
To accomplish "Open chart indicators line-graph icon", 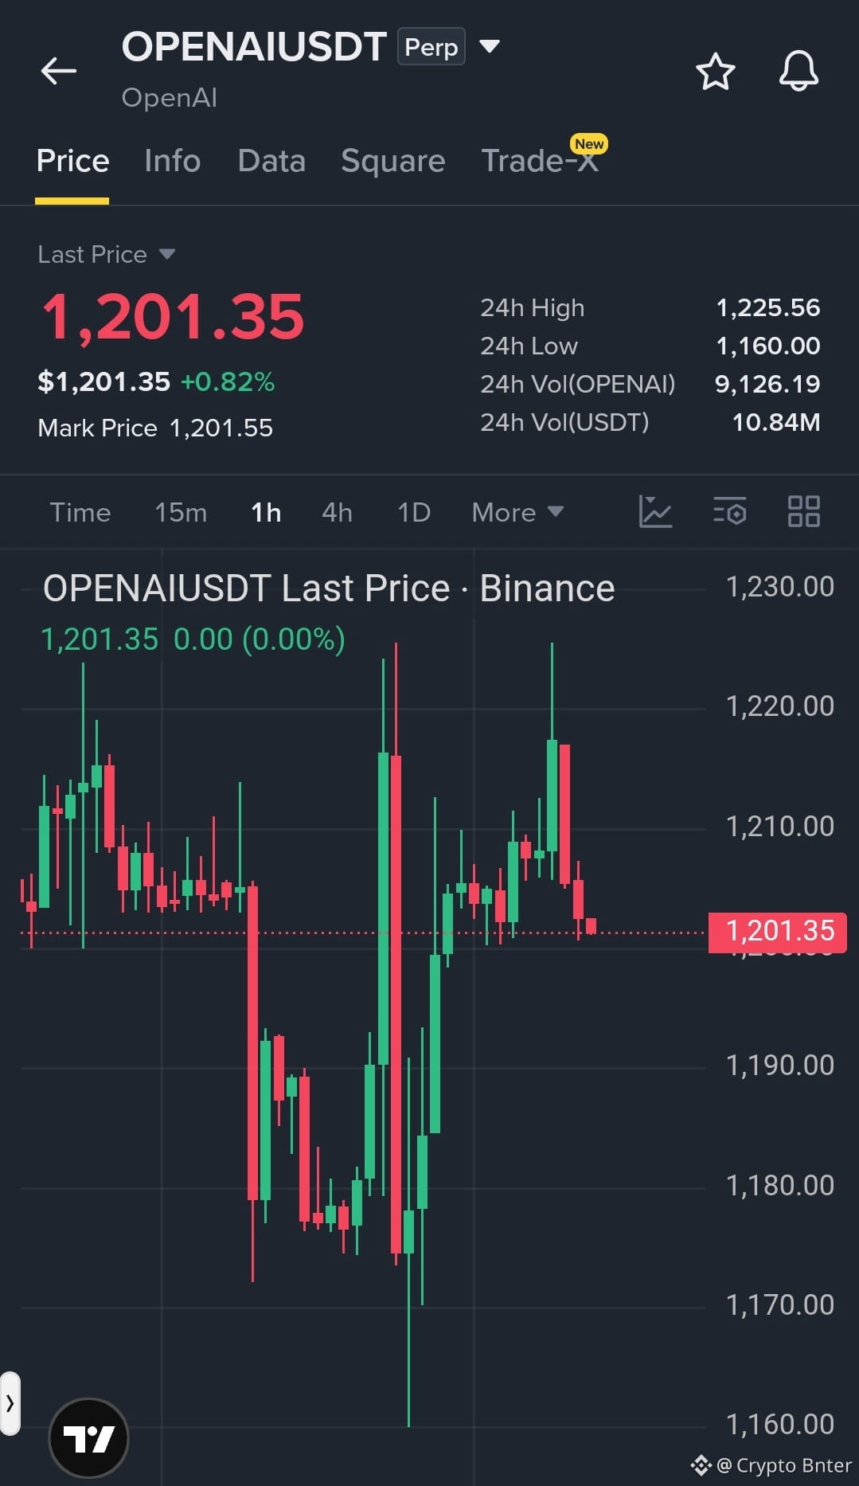I will click(x=655, y=511).
